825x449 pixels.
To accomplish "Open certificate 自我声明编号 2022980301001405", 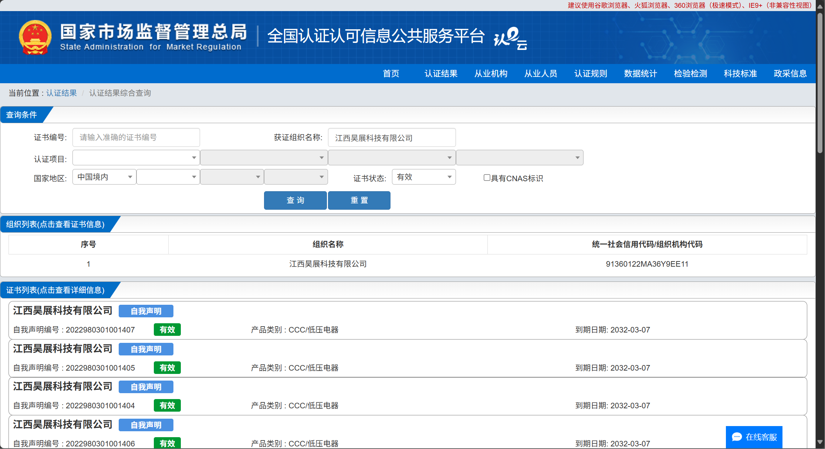I will click(x=74, y=368).
